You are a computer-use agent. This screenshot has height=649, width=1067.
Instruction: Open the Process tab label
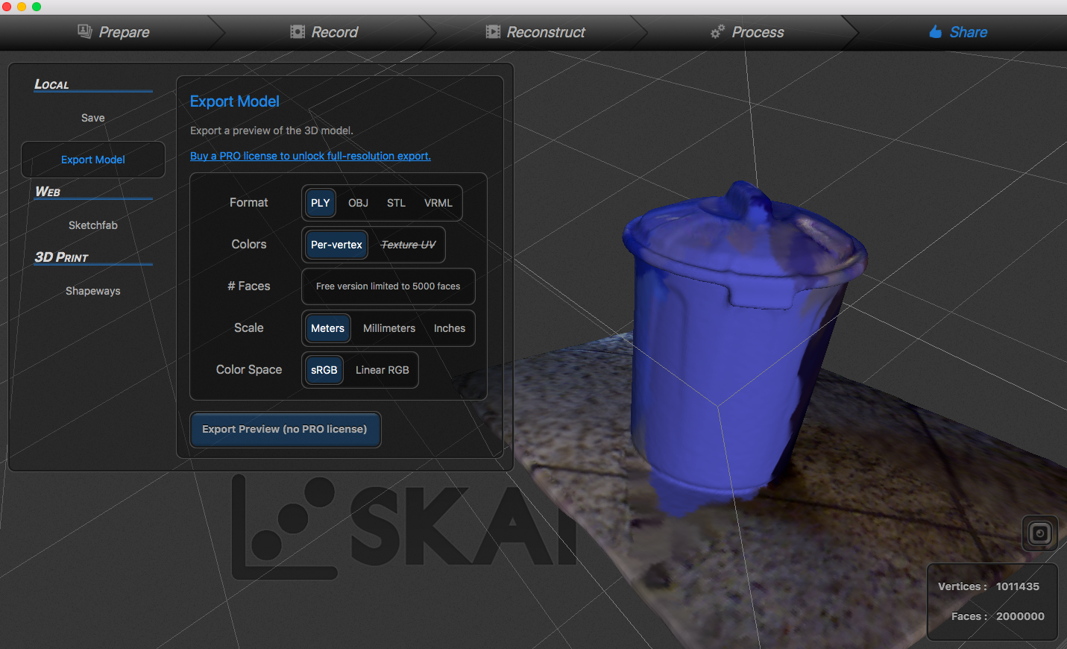(758, 32)
